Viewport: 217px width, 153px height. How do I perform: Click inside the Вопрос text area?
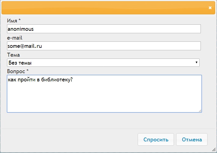pyautogui.click(x=104, y=94)
